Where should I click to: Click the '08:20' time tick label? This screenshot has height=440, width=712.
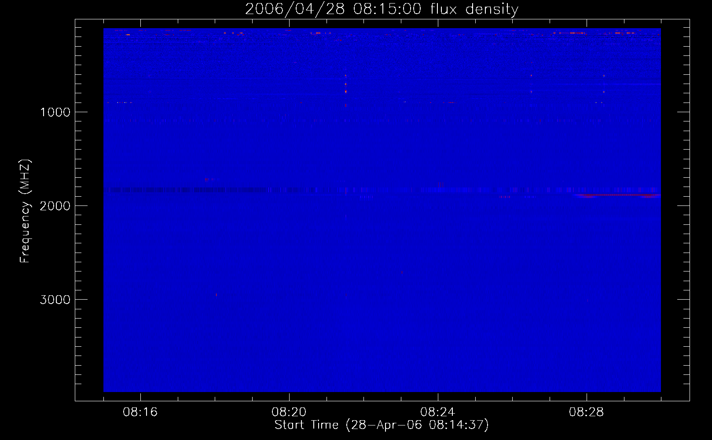[289, 412]
